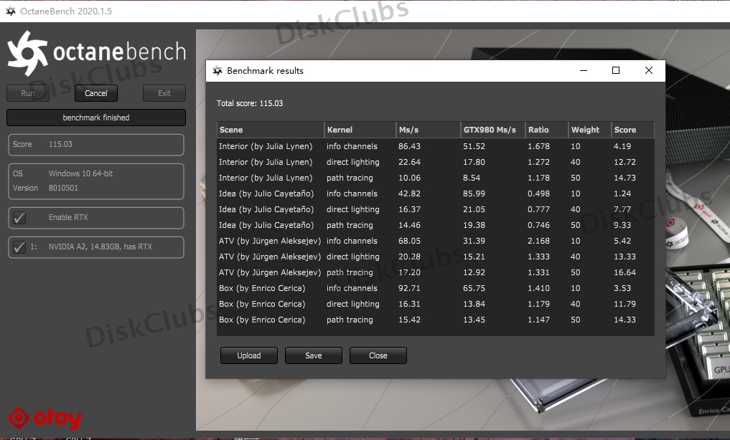This screenshot has height=440, width=730.
Task: Click the otoy logo at bottom left
Action: tap(45, 419)
